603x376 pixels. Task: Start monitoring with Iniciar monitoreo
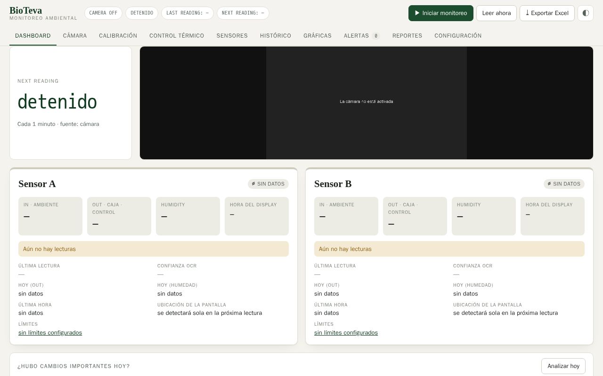[441, 13]
